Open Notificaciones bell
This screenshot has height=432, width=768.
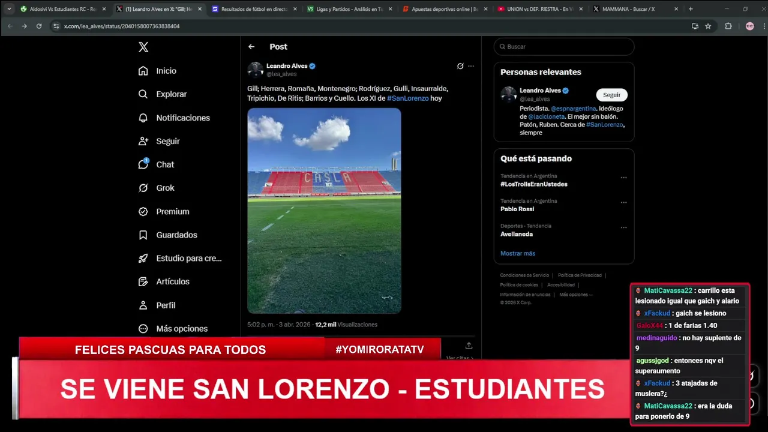[x=174, y=118]
